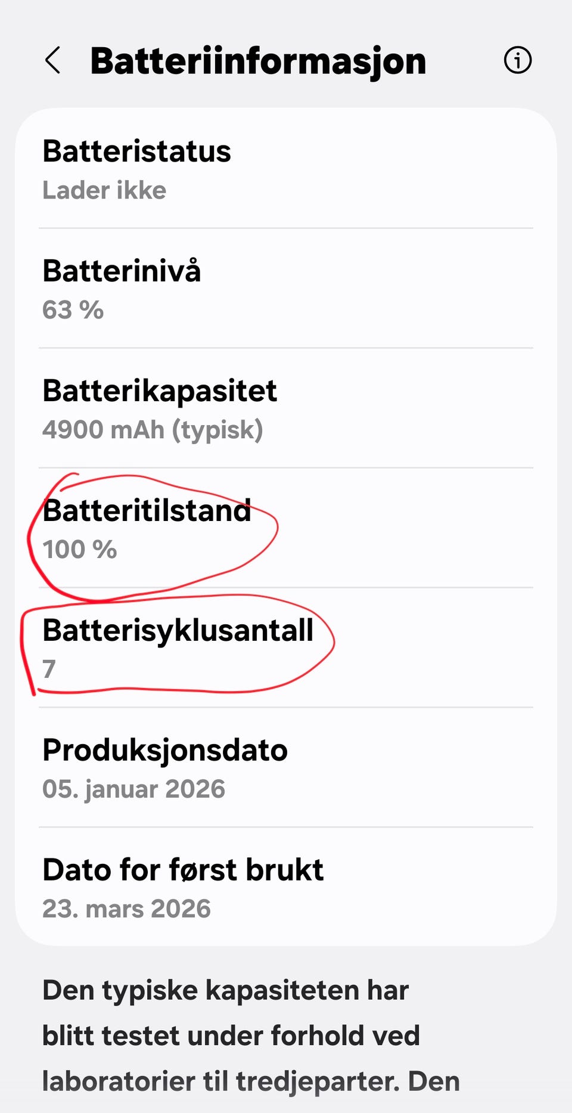Tap the 'blitt testet under forhold ved' line
572x1113 pixels.
click(x=231, y=1036)
